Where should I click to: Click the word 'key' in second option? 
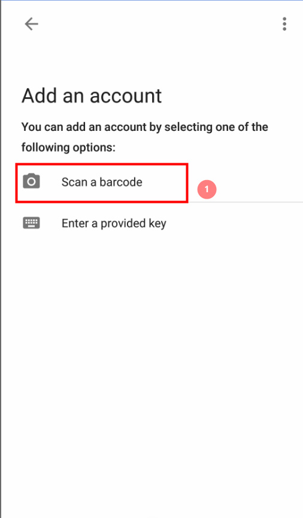pos(157,224)
